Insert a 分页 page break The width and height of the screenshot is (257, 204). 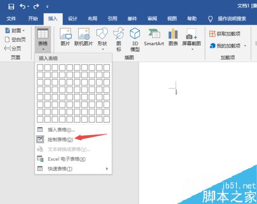(13, 48)
